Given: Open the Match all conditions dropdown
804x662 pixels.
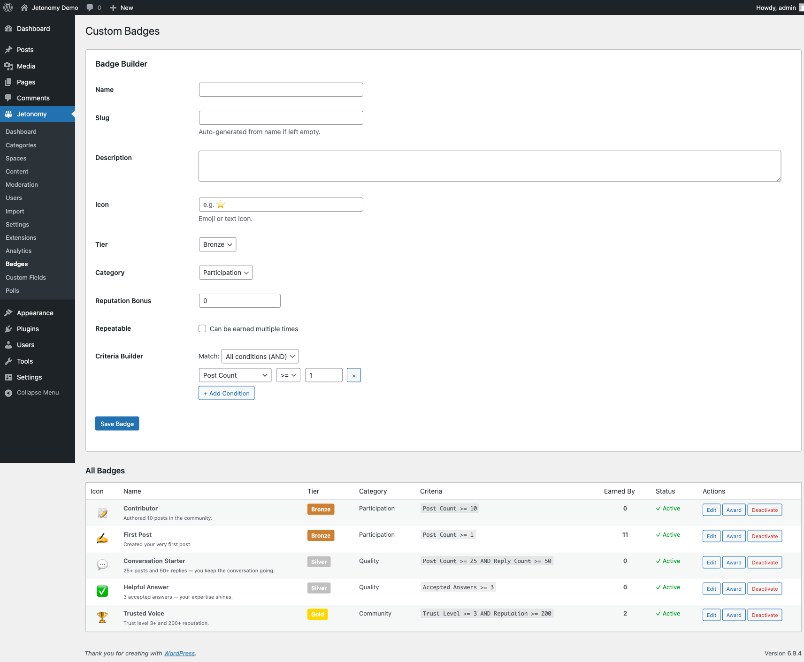Looking at the screenshot, I should pos(260,356).
